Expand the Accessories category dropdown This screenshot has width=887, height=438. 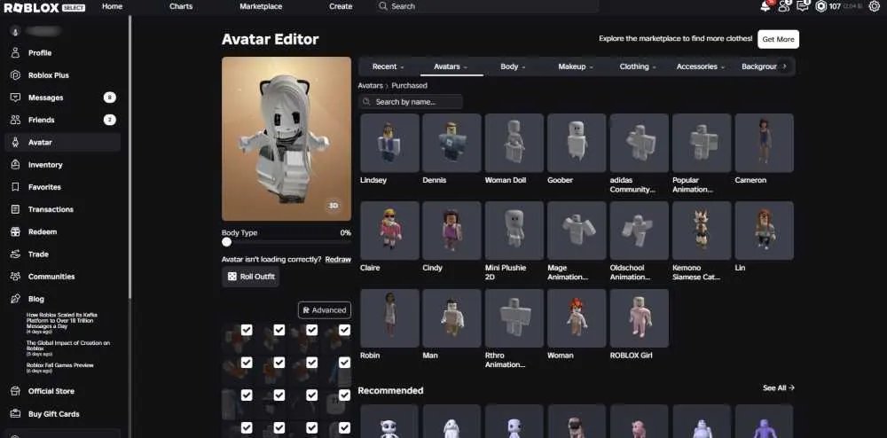click(x=701, y=66)
